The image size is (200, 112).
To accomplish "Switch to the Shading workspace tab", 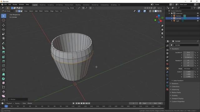I will click(78, 5).
